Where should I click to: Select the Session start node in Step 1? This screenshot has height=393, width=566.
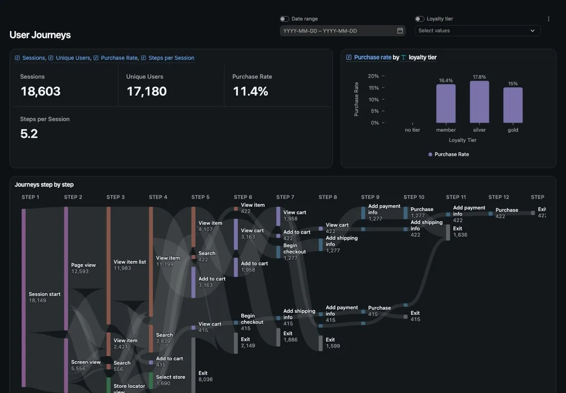click(x=24, y=298)
